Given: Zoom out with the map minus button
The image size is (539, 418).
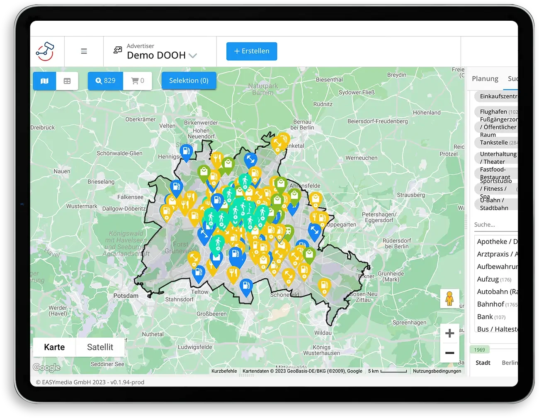Looking at the screenshot, I should tap(449, 353).
